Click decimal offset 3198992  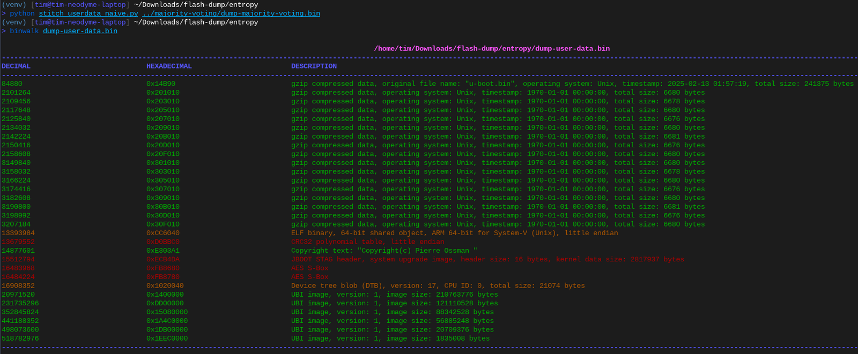coord(16,215)
